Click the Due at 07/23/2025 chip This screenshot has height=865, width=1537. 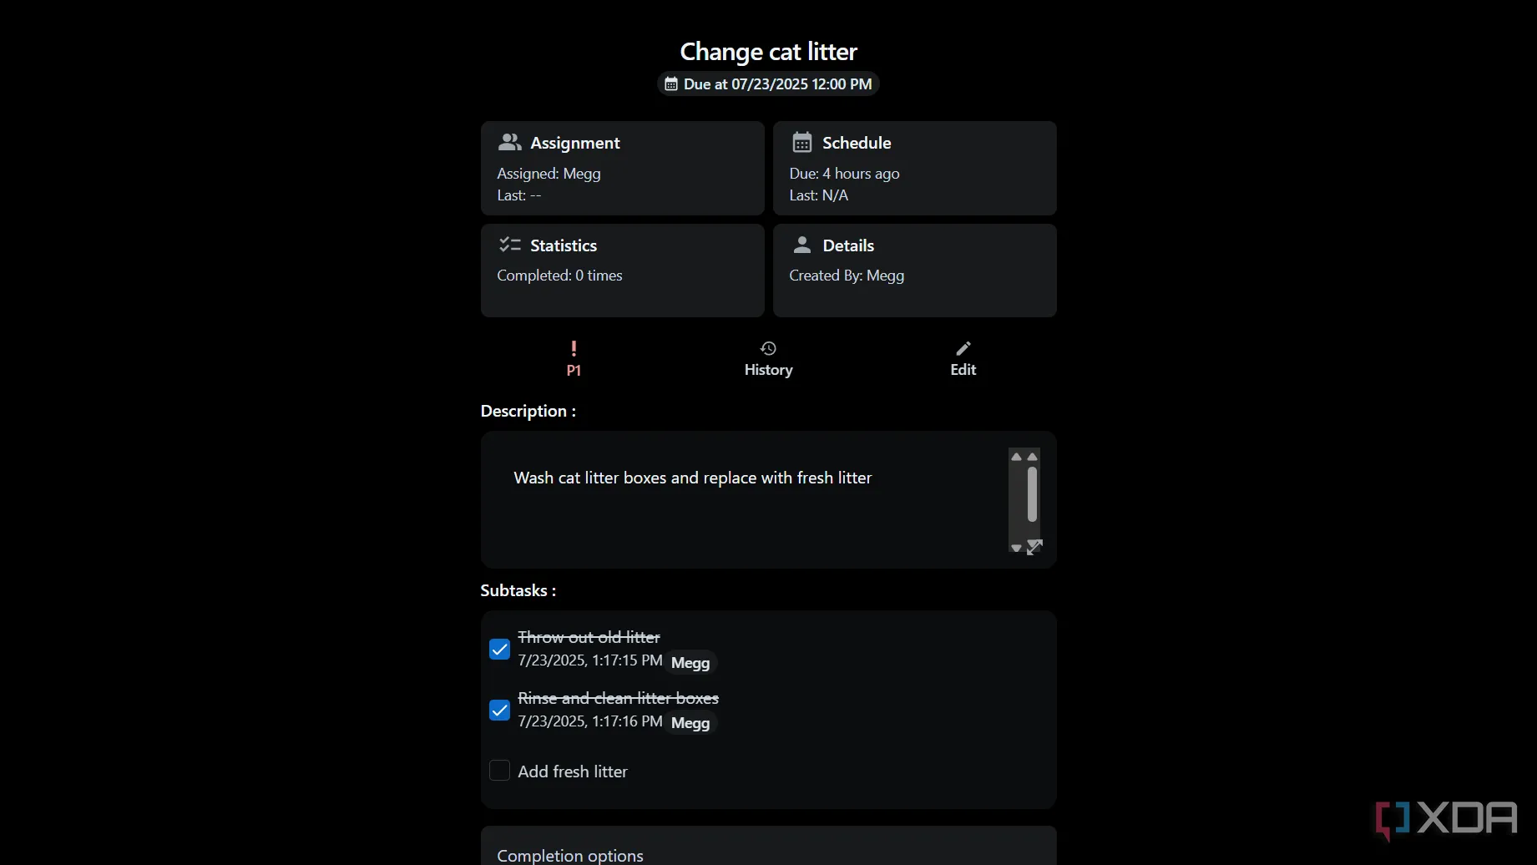768,84
